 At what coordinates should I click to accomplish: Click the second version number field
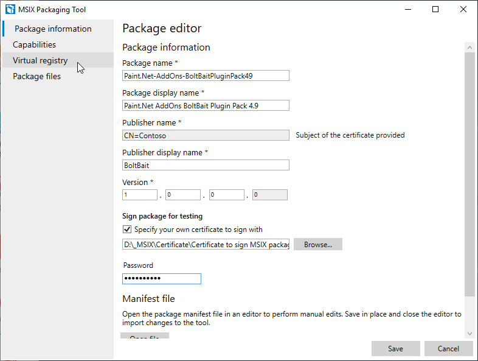tap(183, 195)
